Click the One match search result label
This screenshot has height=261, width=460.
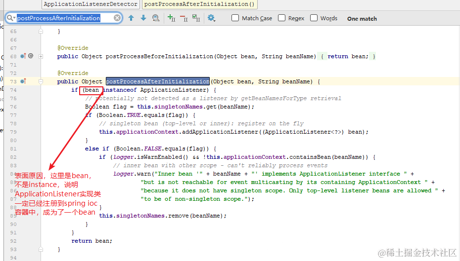point(362,19)
